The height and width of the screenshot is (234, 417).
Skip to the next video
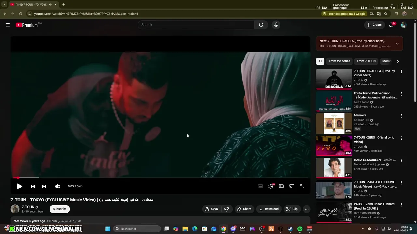(x=44, y=186)
